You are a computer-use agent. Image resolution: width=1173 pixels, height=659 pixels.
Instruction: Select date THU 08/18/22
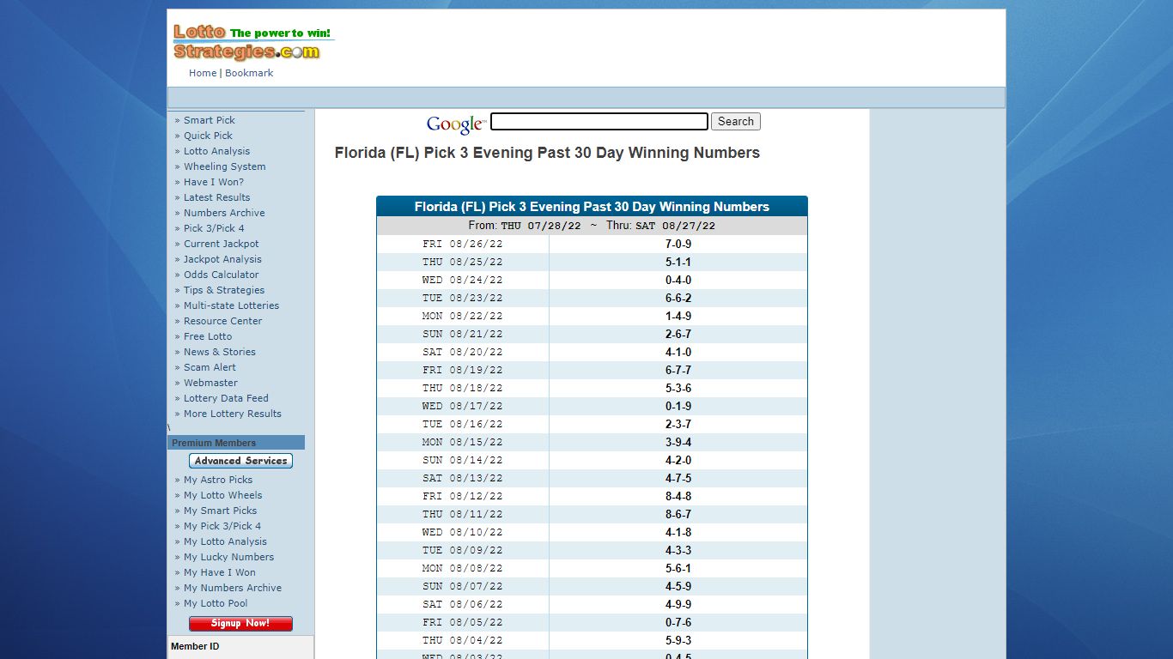(463, 388)
